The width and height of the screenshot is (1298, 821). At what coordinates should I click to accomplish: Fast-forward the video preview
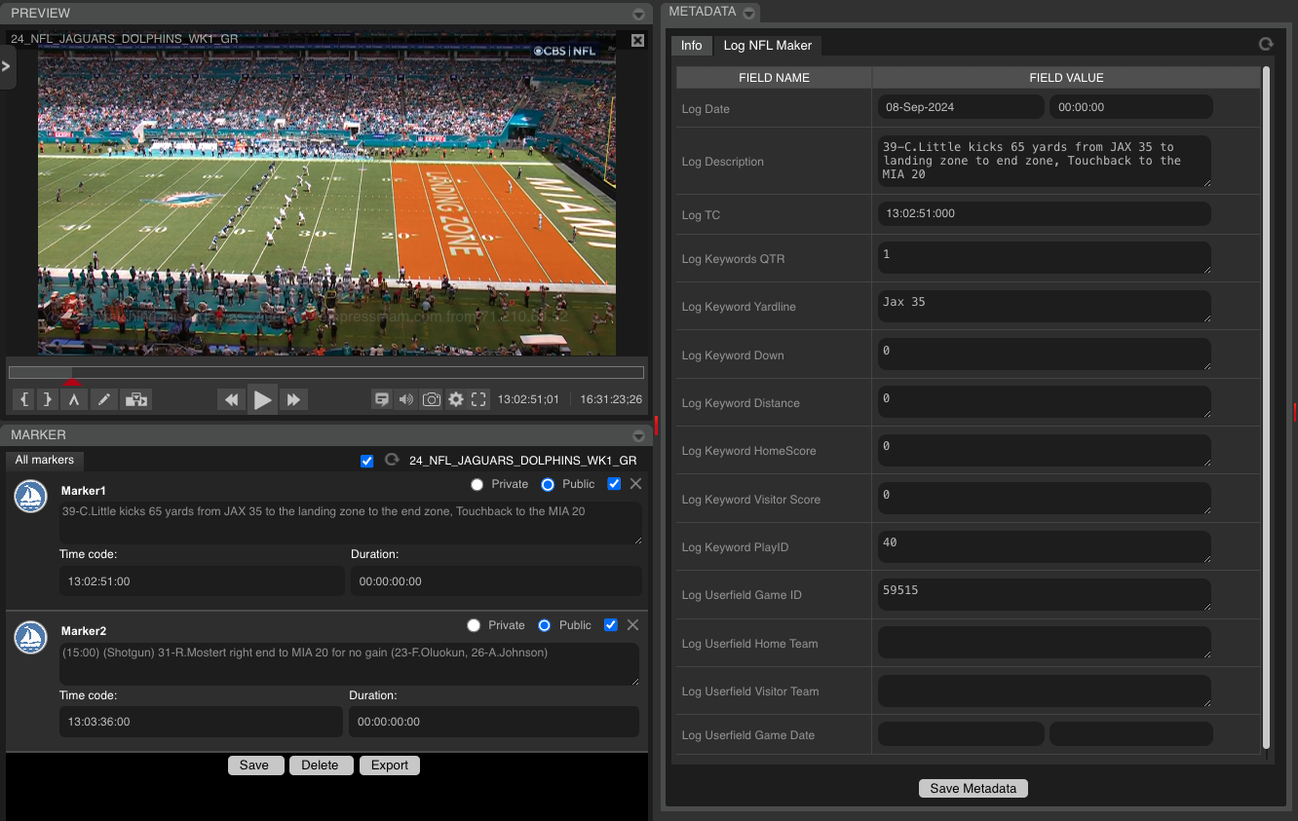click(x=293, y=399)
